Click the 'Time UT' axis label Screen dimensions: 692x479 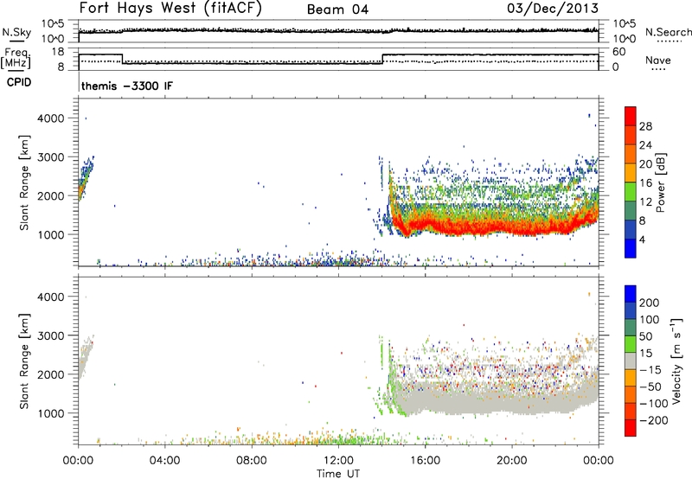click(338, 473)
